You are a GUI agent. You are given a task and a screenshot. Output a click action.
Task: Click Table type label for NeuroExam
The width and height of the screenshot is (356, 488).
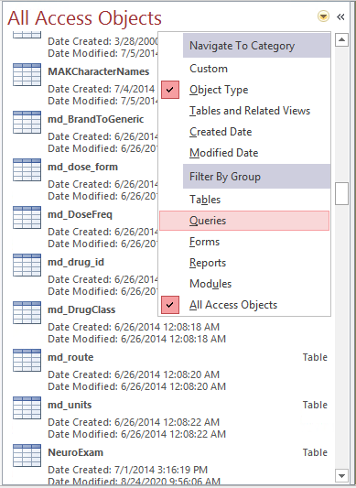pyautogui.click(x=315, y=452)
